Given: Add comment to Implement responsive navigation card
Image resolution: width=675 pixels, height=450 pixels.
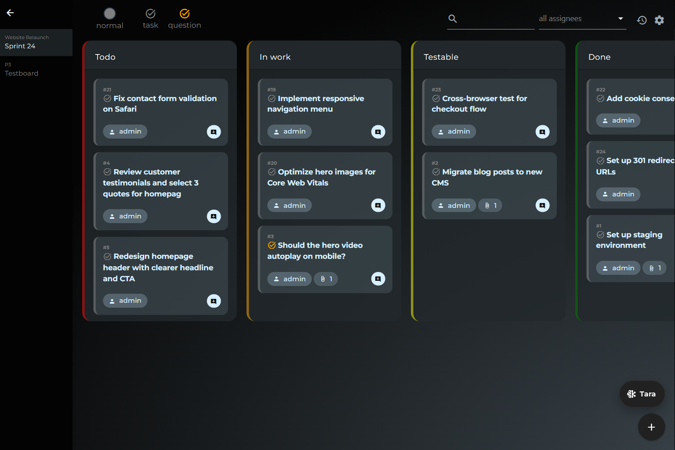Looking at the screenshot, I should point(378,132).
